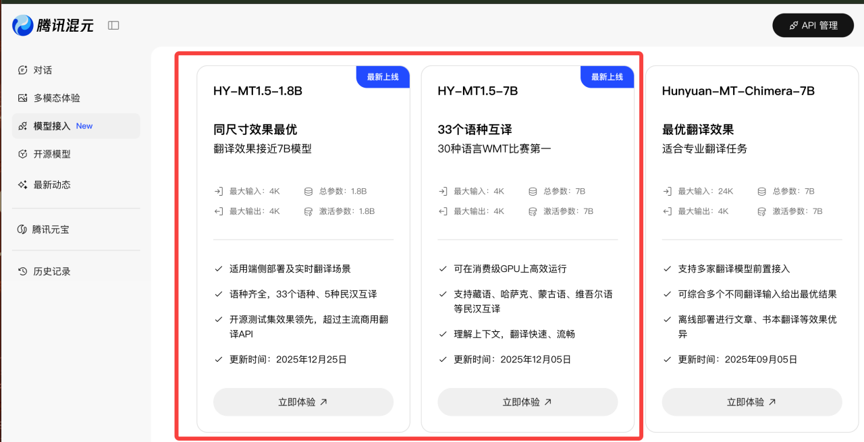Toggle the sidebar collapse icon
This screenshot has width=864, height=442.
pyautogui.click(x=113, y=26)
